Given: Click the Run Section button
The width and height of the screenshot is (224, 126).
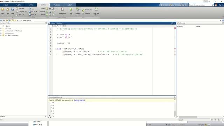Looking at the screenshot, I should [x=87, y=10].
